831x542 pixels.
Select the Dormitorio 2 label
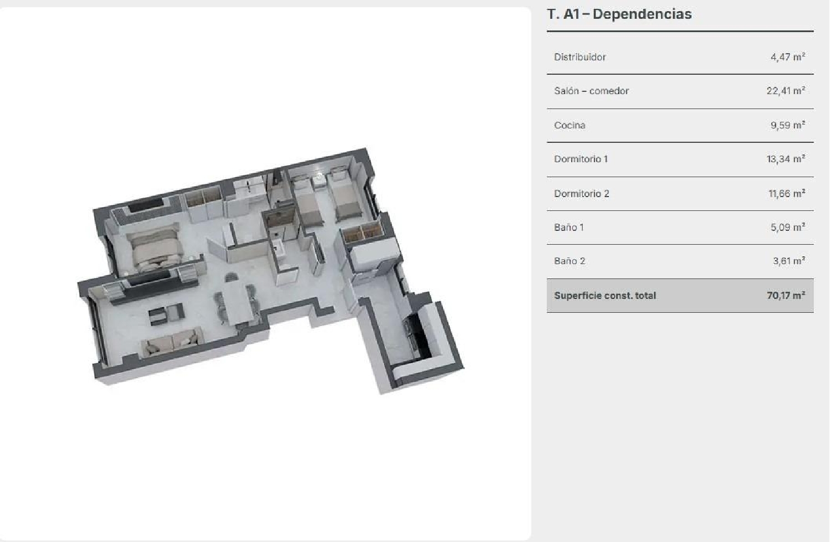point(581,193)
